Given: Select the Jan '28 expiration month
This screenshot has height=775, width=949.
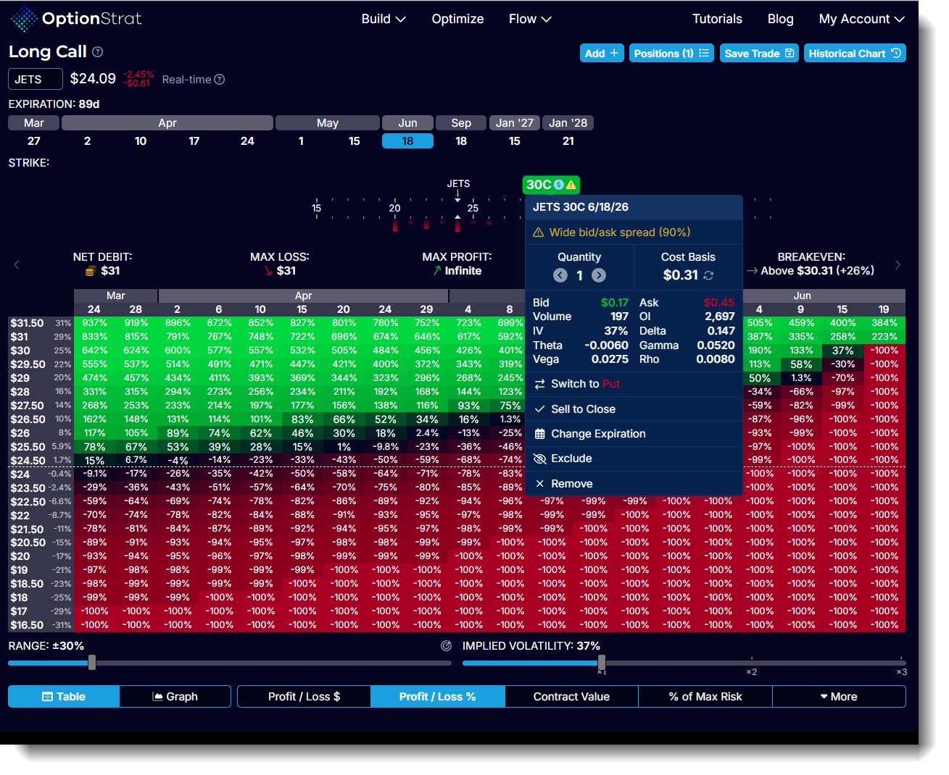Looking at the screenshot, I should tap(568, 123).
